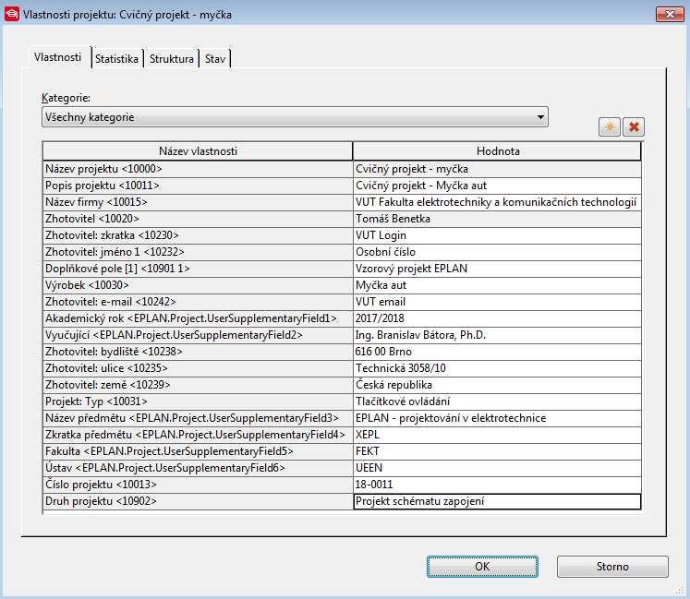Select the value '18-0011'

pyautogui.click(x=497, y=485)
